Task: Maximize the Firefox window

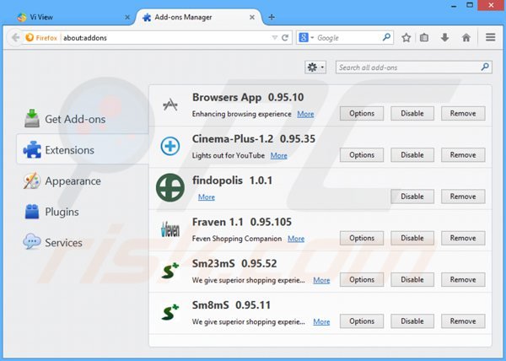Action: coord(470,4)
